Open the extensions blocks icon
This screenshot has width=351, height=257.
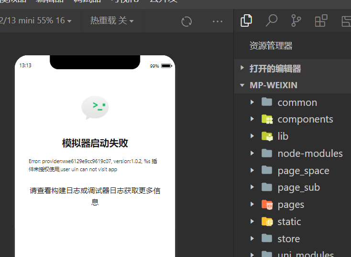[321, 21]
